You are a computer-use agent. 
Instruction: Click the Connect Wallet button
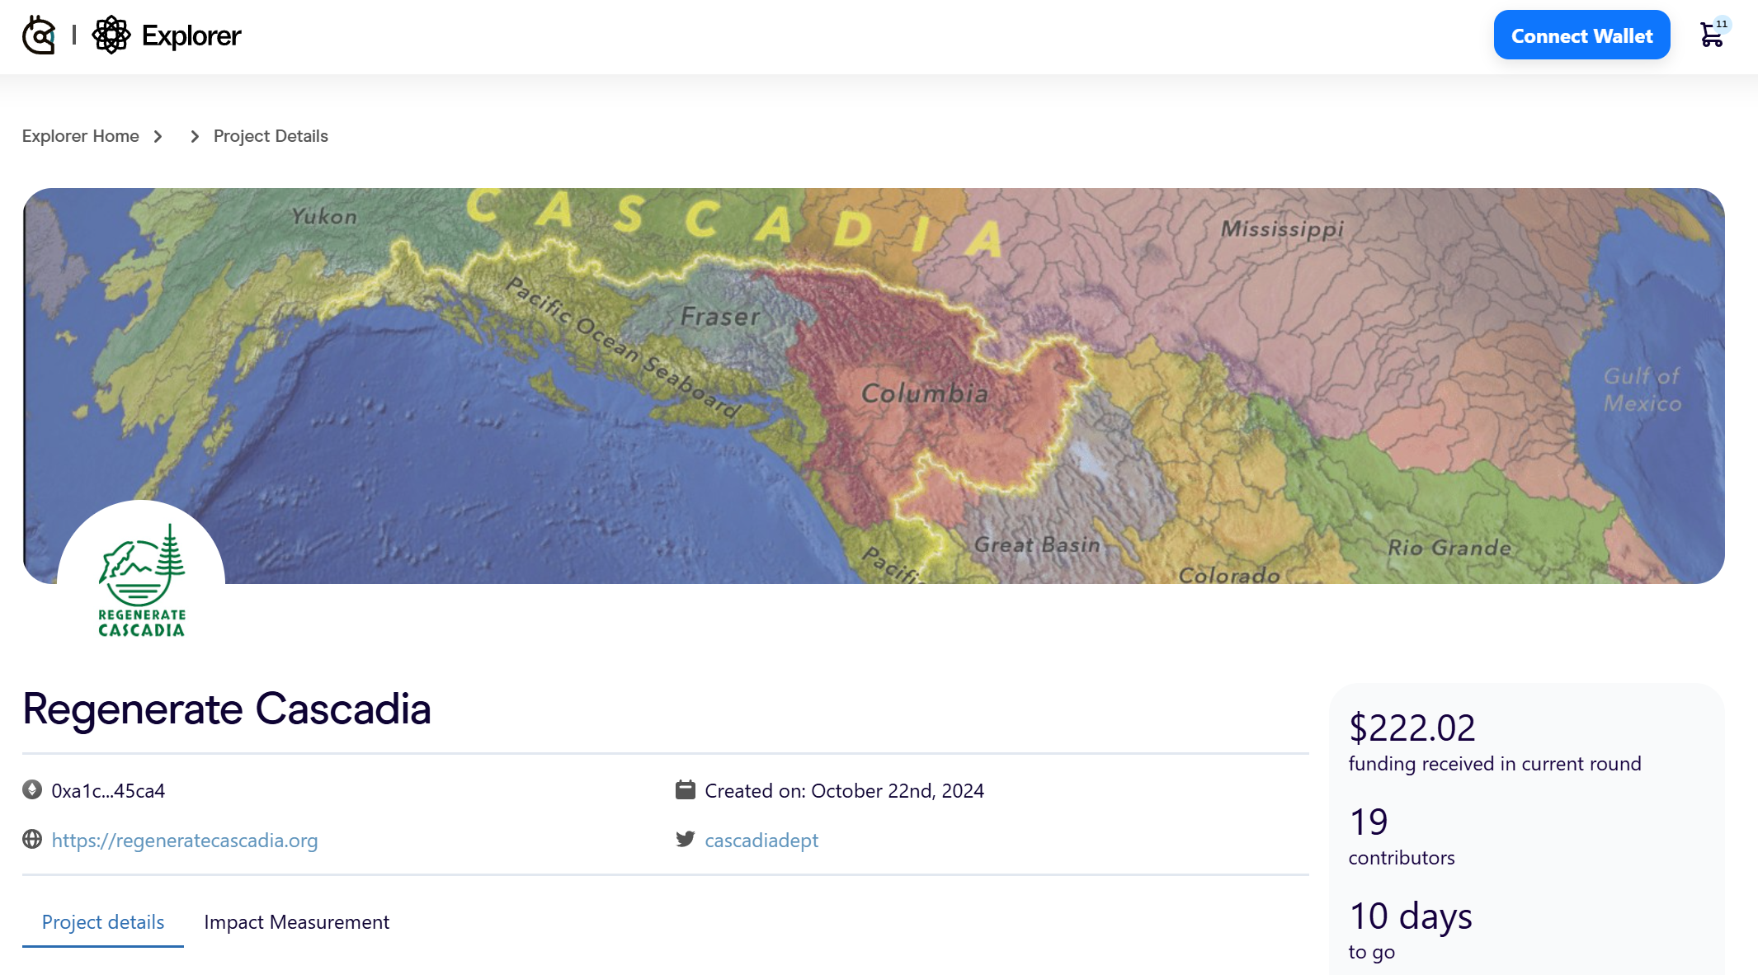(x=1581, y=35)
